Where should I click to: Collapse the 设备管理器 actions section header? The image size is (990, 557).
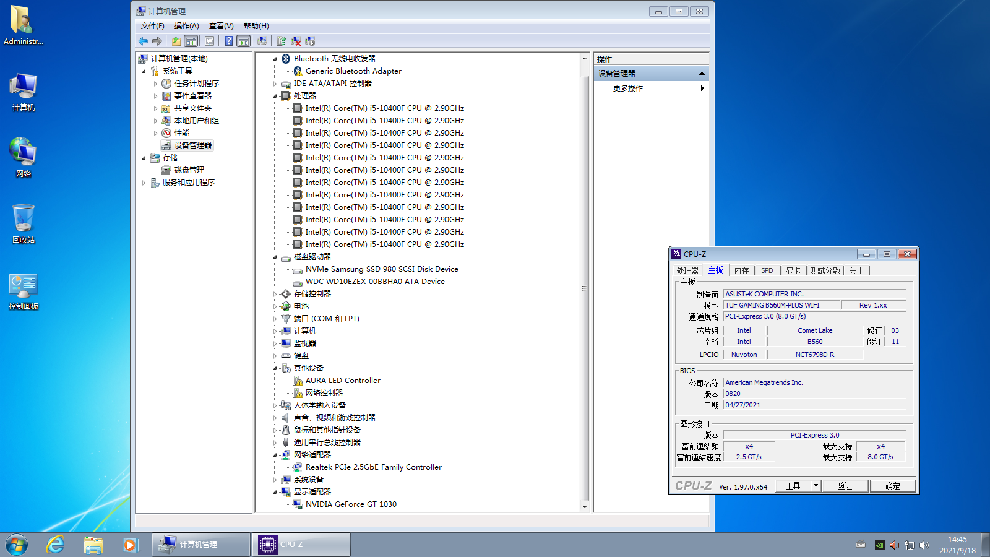tap(702, 74)
